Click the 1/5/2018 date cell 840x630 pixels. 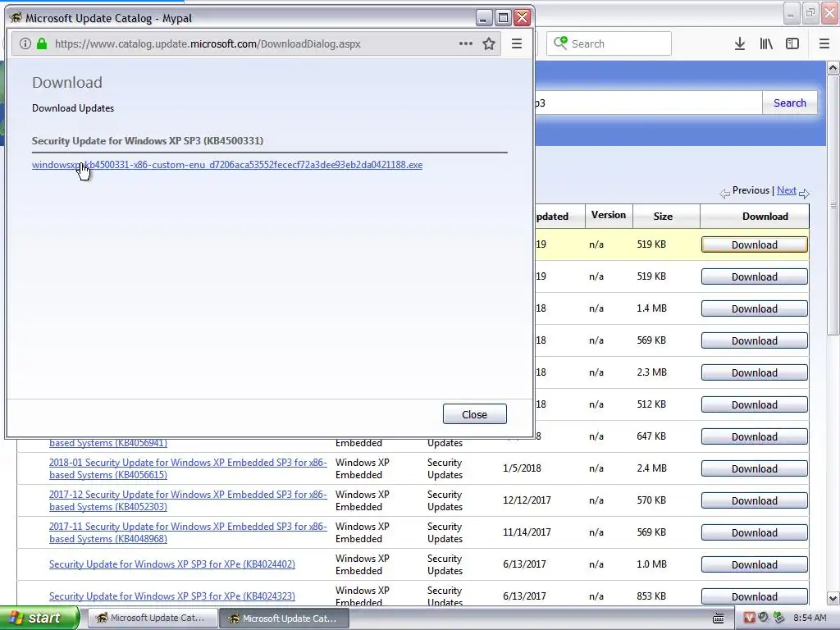pos(522,468)
